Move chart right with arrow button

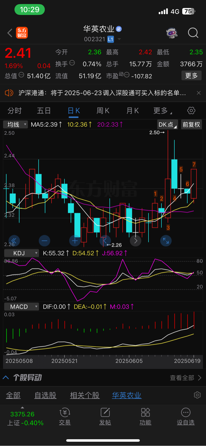(x=136, y=241)
